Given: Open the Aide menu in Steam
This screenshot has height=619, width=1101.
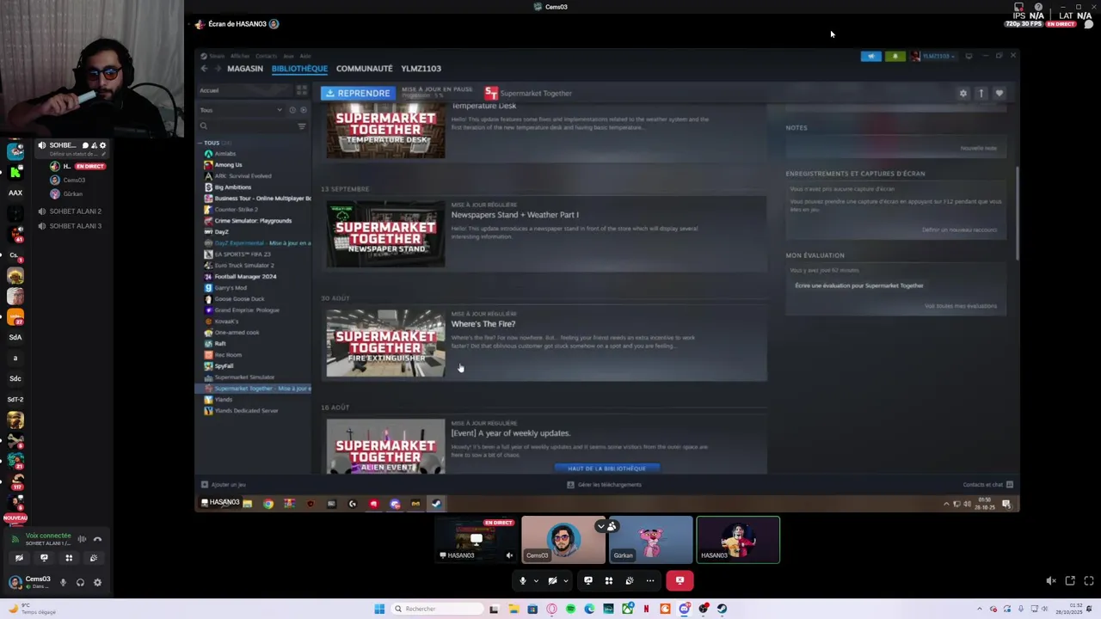Looking at the screenshot, I should point(305,56).
